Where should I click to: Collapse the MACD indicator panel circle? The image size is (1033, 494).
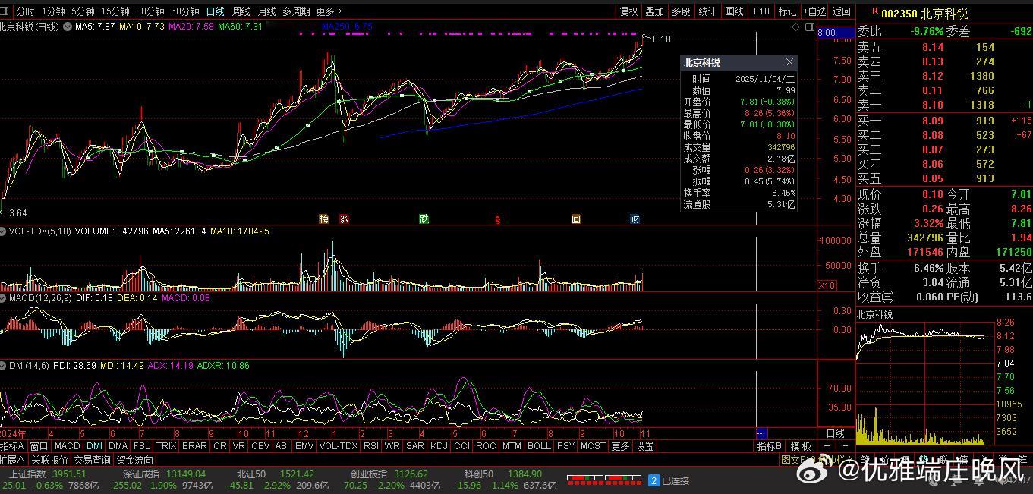pos(4,298)
